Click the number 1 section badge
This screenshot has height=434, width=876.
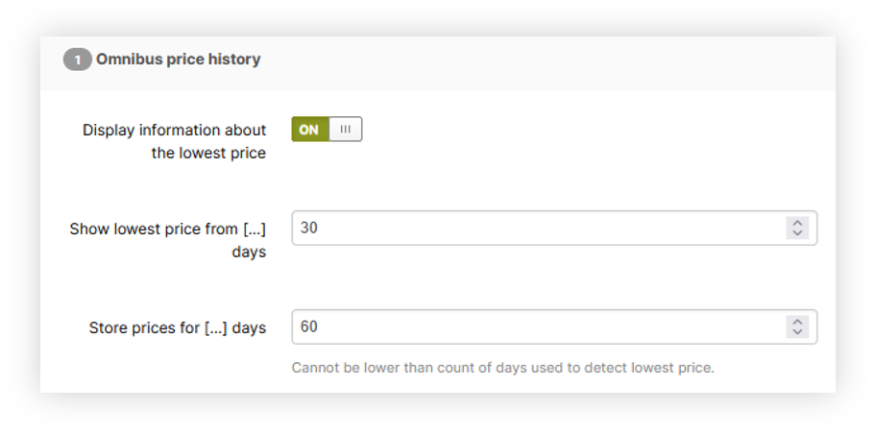coord(77,60)
